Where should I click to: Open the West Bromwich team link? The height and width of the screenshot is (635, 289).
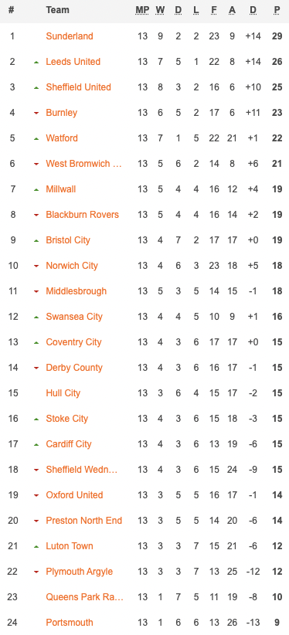[x=84, y=164]
